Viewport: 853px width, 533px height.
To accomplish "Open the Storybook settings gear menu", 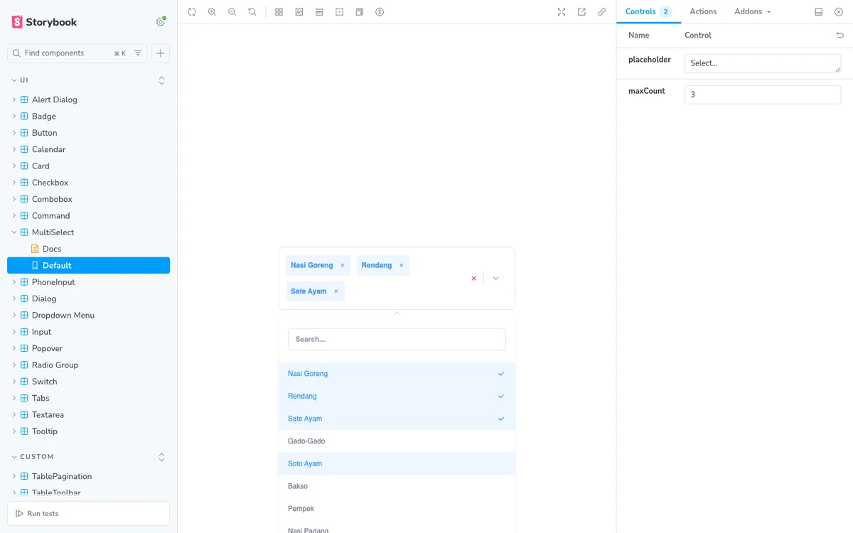I will tap(161, 22).
